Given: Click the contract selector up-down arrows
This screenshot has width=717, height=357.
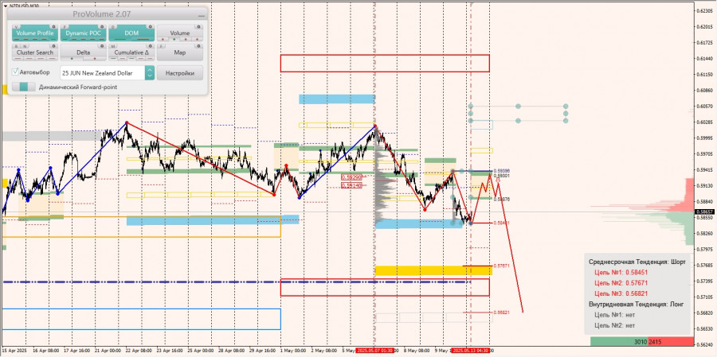Looking at the screenshot, I should click(150, 73).
